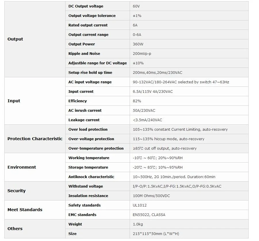Select the hiccup mode, auto-recovery value
Screen dimensions: 259x241
[x=168, y=139]
